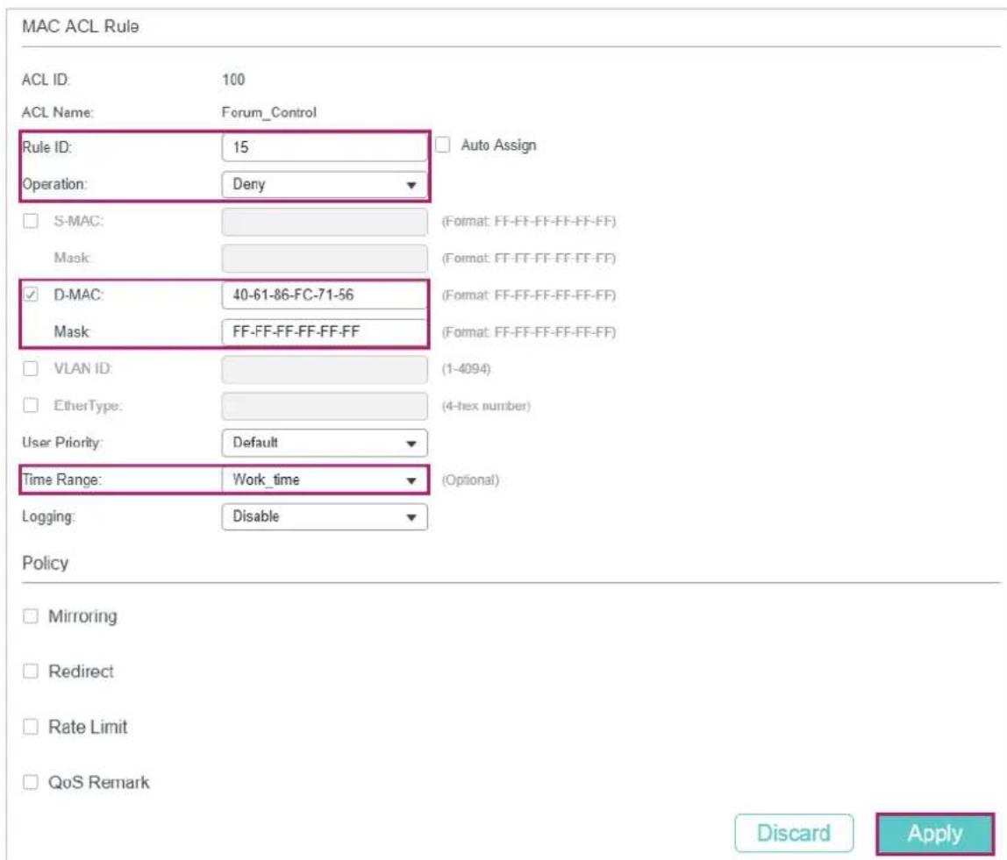The height and width of the screenshot is (860, 1007).
Task: Enable the S-MAC checkbox
Action: (30, 221)
